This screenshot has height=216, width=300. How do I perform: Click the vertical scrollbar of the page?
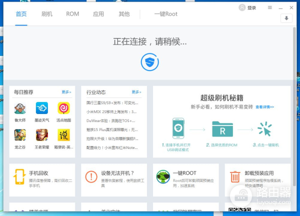click(x=294, y=106)
